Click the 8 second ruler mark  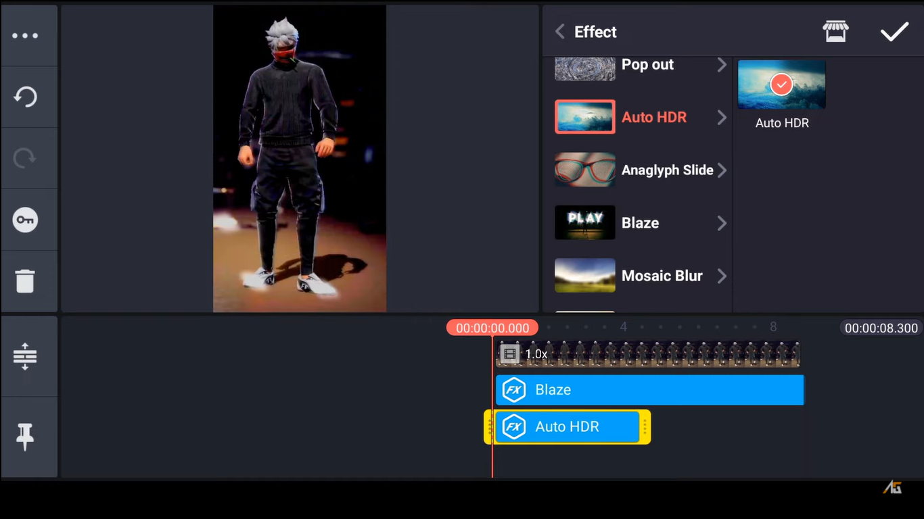click(x=773, y=327)
